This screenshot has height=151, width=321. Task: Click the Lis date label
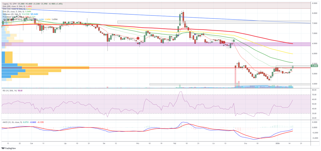click(213, 143)
